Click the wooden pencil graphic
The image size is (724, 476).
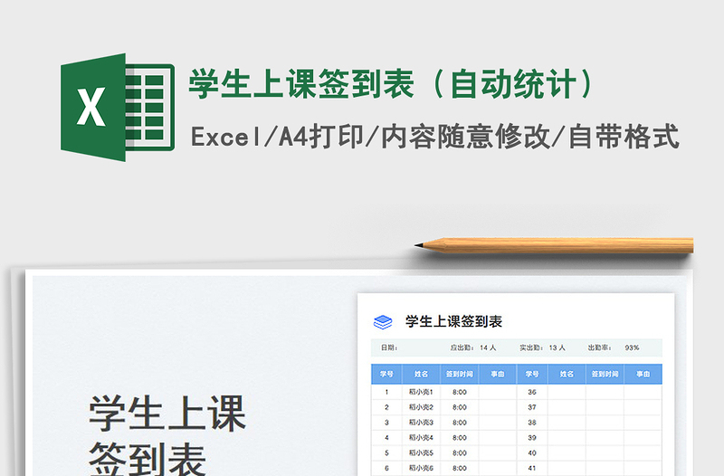(554, 244)
